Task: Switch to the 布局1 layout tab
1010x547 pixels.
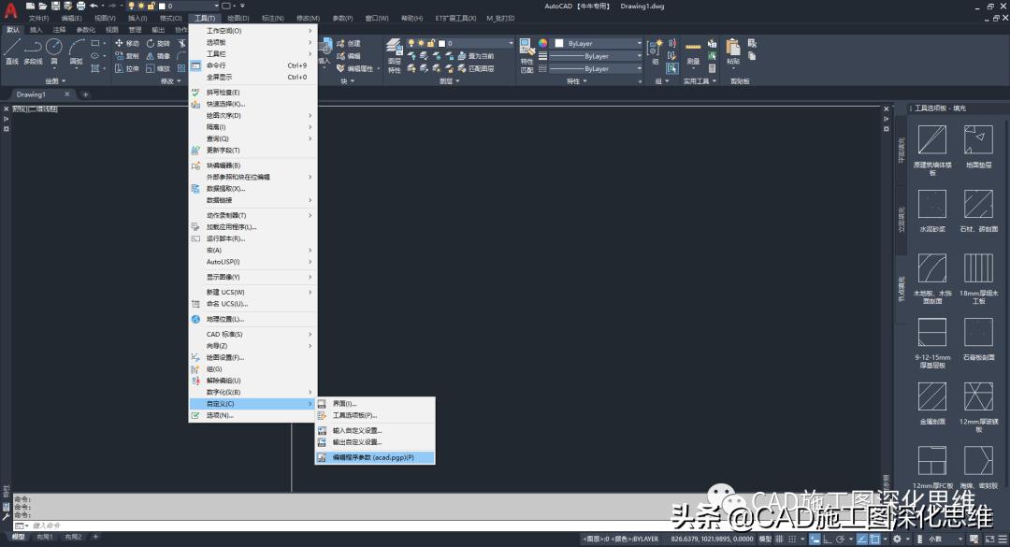Action: (45, 537)
